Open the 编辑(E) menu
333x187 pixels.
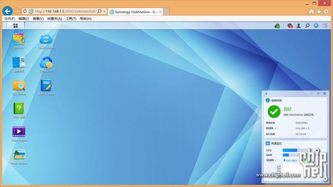(23, 19)
